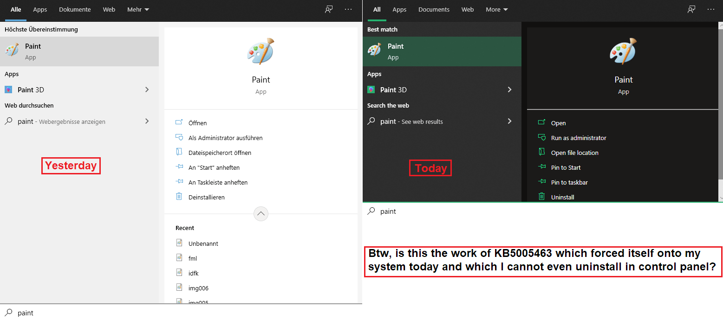Click the pin icon beside 'An "Start" anheften'

(179, 167)
